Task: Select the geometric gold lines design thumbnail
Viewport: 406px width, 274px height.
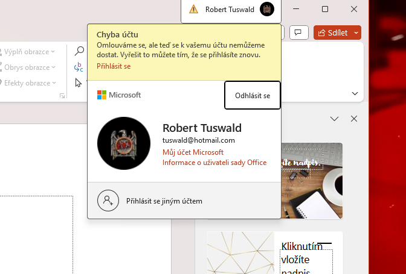Action: [275, 253]
